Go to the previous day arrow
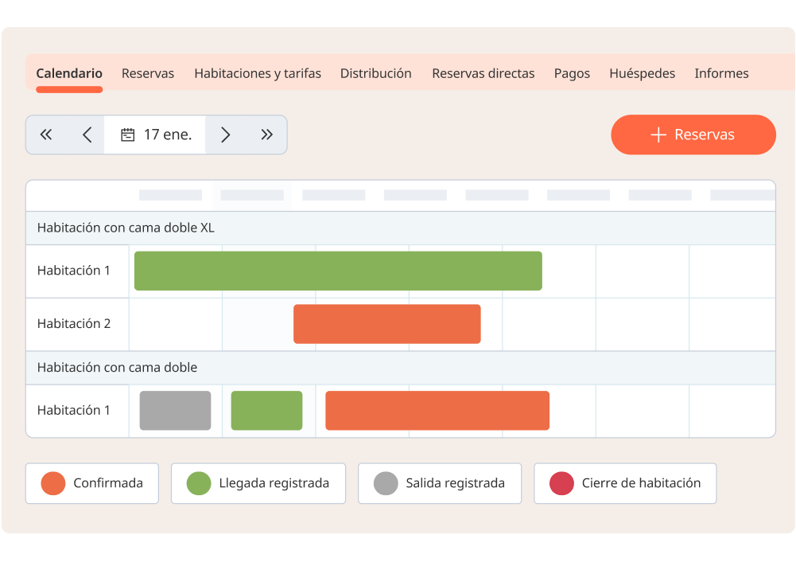Screen dimensions: 796x562 point(87,135)
